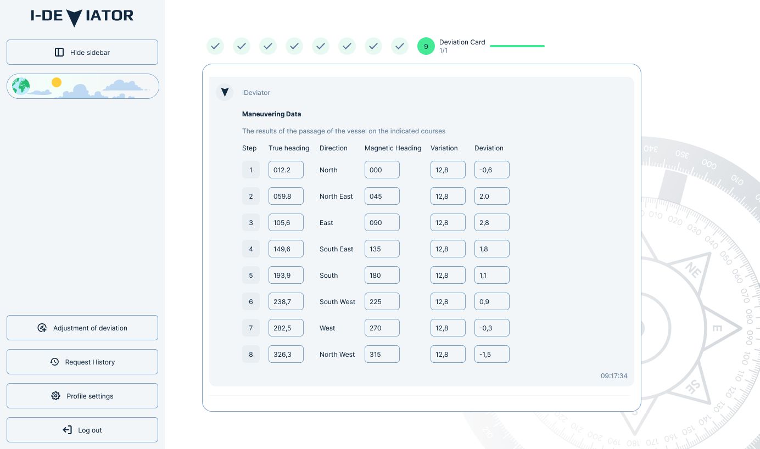Click the Deviation field showing -0,3
This screenshot has height=449, width=760.
pos(492,328)
